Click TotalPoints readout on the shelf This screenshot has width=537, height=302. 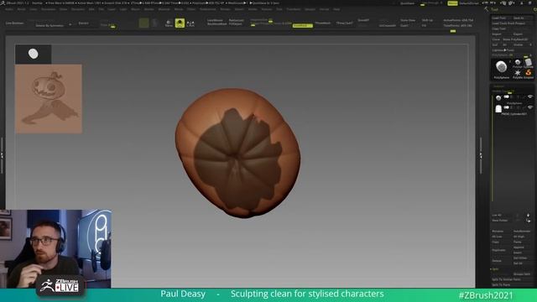[457, 26]
